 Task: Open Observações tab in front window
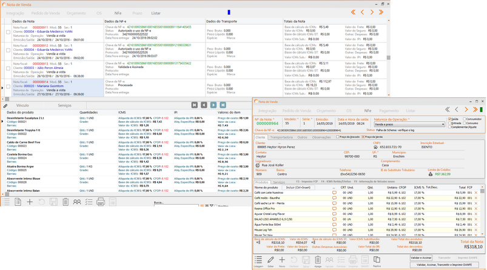pos(321,137)
